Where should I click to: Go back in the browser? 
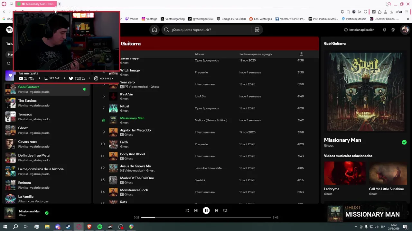(x=4, y=12)
